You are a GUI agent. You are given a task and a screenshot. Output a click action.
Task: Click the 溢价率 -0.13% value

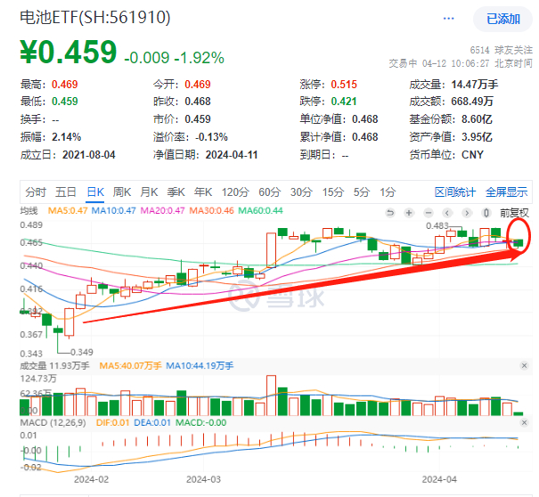coord(211,137)
